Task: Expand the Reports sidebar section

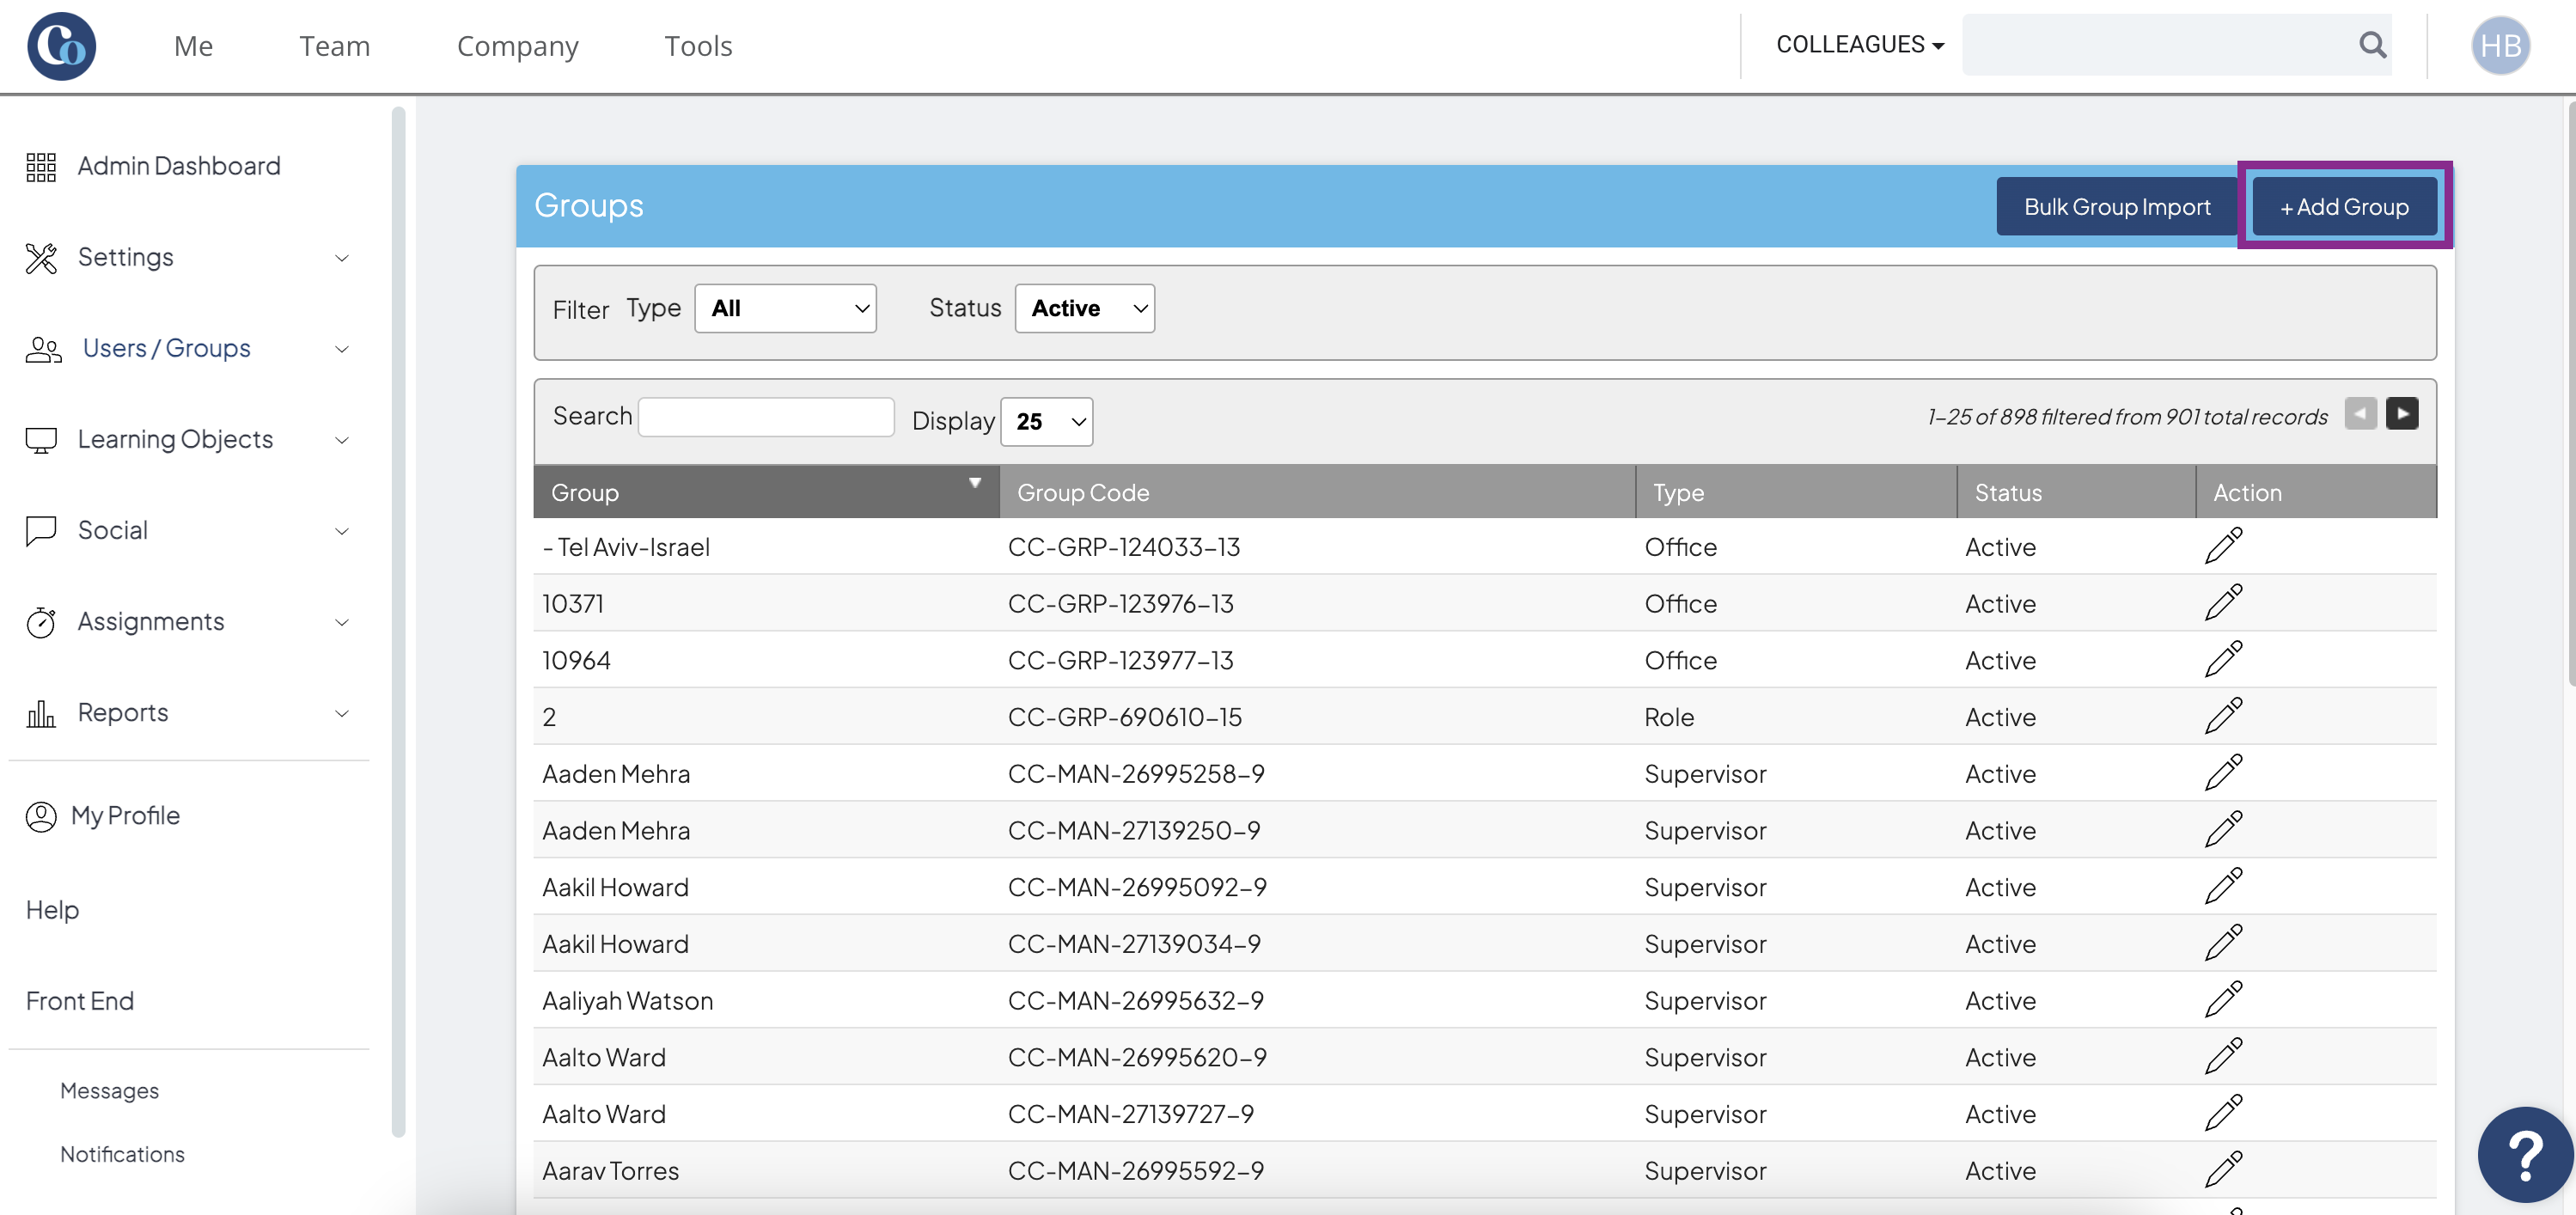Action: click(341, 713)
